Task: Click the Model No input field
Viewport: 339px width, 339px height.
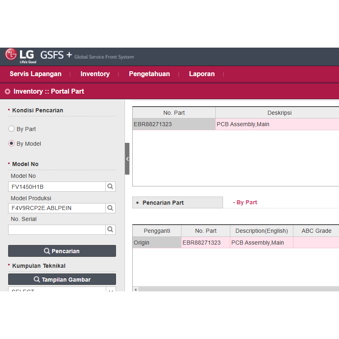Action: (57, 187)
